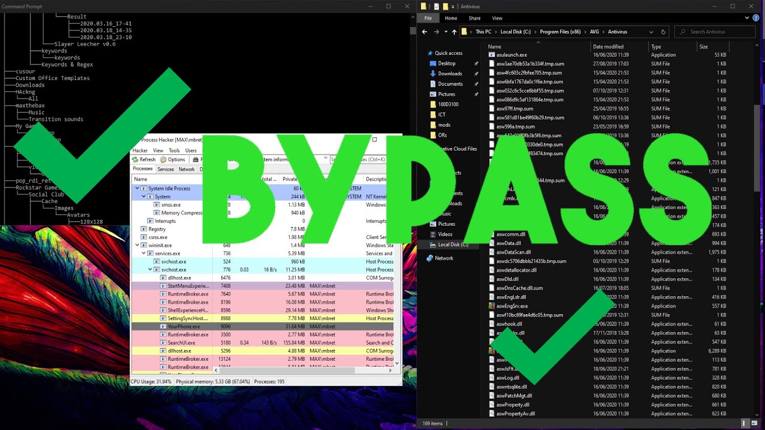Click the Search Antivirus field
Screen dimensions: 765x430
point(715,32)
